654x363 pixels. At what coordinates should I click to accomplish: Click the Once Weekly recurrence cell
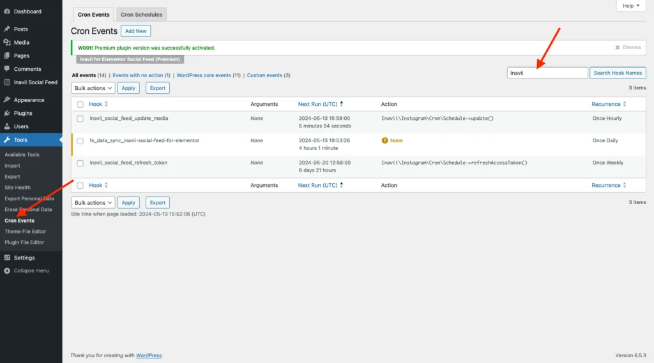[x=608, y=163]
